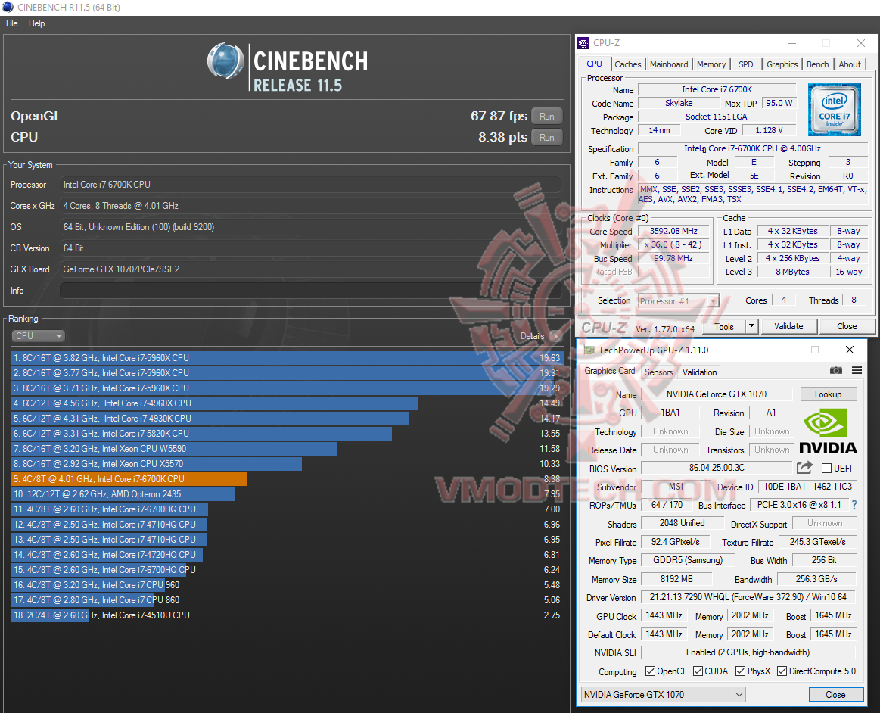This screenshot has width=880, height=713.
Task: Click the Details arrow icon in Ranking
Action: (x=556, y=336)
